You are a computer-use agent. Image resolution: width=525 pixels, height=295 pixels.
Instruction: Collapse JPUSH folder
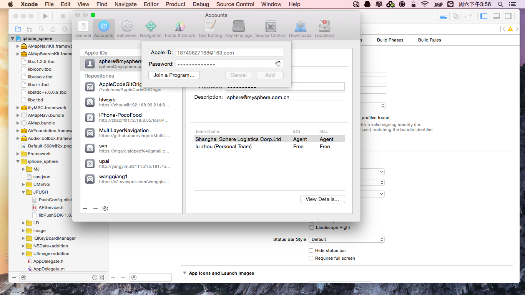23,192
